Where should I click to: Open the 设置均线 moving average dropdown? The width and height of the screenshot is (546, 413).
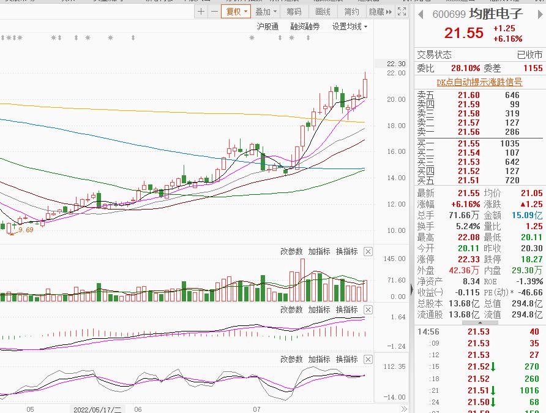(x=350, y=26)
